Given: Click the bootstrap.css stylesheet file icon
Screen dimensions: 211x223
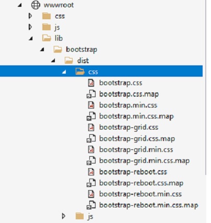Looking at the screenshot, I should [91, 83].
